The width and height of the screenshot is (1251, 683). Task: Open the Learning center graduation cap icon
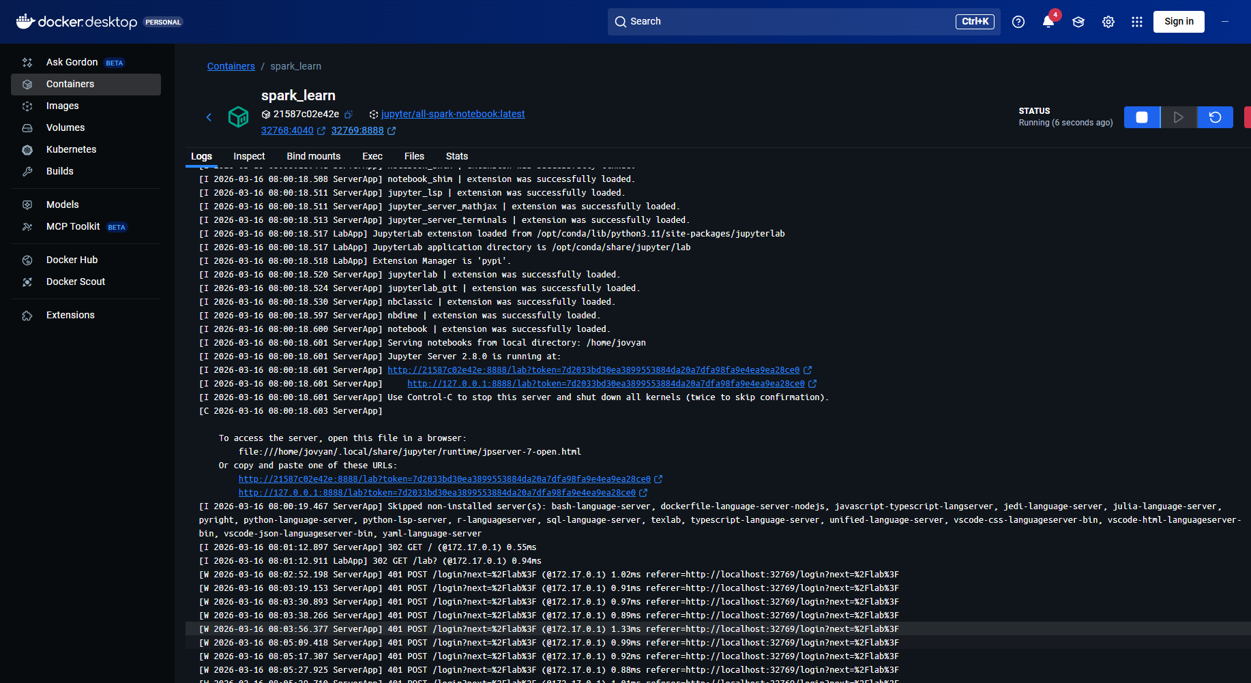pos(1078,22)
